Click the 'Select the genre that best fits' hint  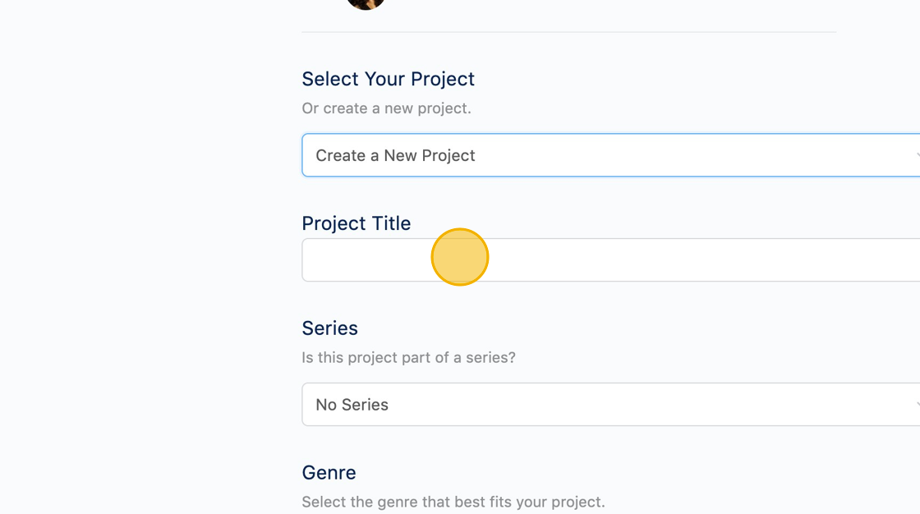[x=453, y=502]
